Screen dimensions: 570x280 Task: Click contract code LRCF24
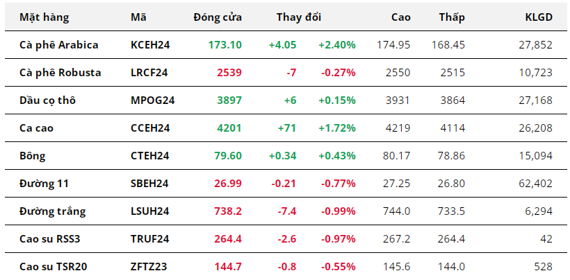[x=149, y=73]
